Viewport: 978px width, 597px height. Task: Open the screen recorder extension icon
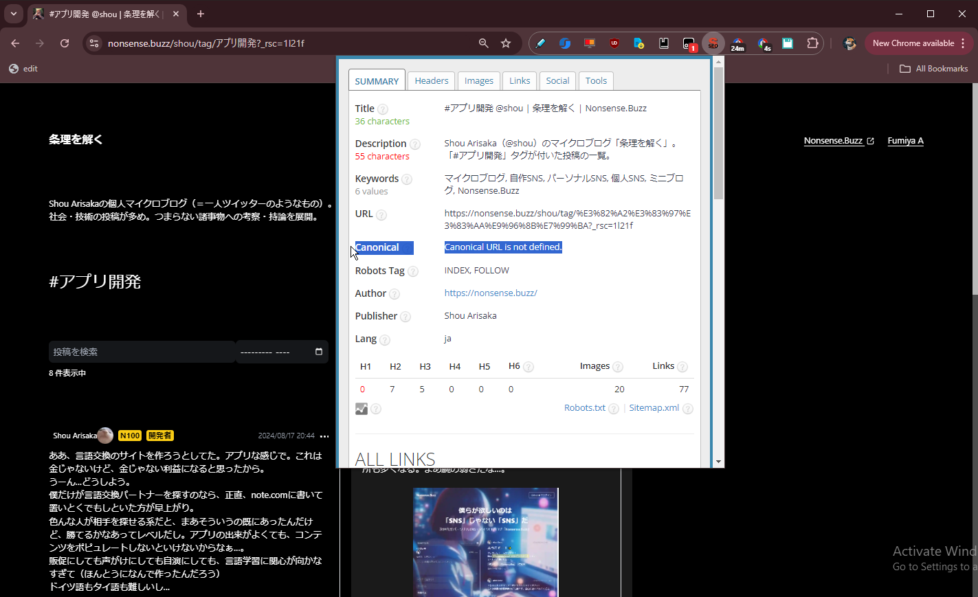pyautogui.click(x=589, y=43)
